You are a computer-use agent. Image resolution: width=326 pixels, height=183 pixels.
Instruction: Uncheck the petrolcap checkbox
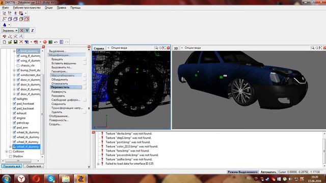coord(14,123)
